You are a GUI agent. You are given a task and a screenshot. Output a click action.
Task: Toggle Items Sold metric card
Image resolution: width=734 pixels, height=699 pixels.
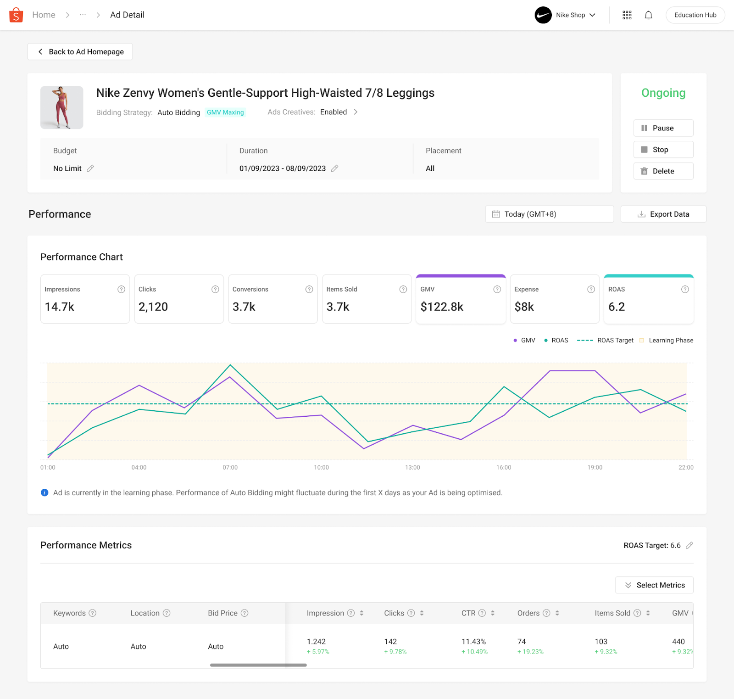point(367,299)
